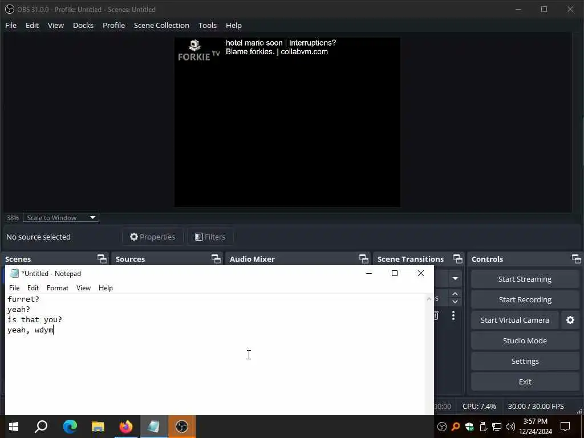Click 'No source selected' label
584x438 pixels.
(38, 237)
